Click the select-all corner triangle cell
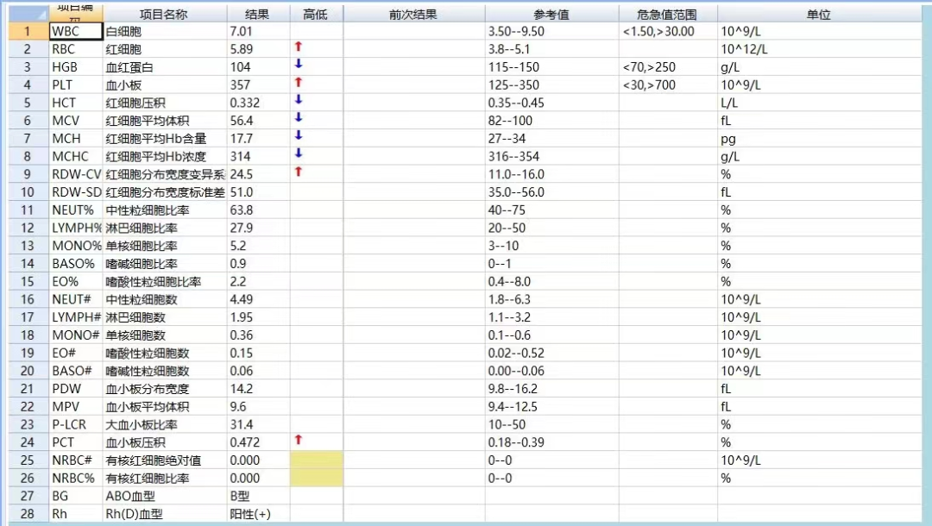The height and width of the screenshot is (526, 932). (x=27, y=11)
